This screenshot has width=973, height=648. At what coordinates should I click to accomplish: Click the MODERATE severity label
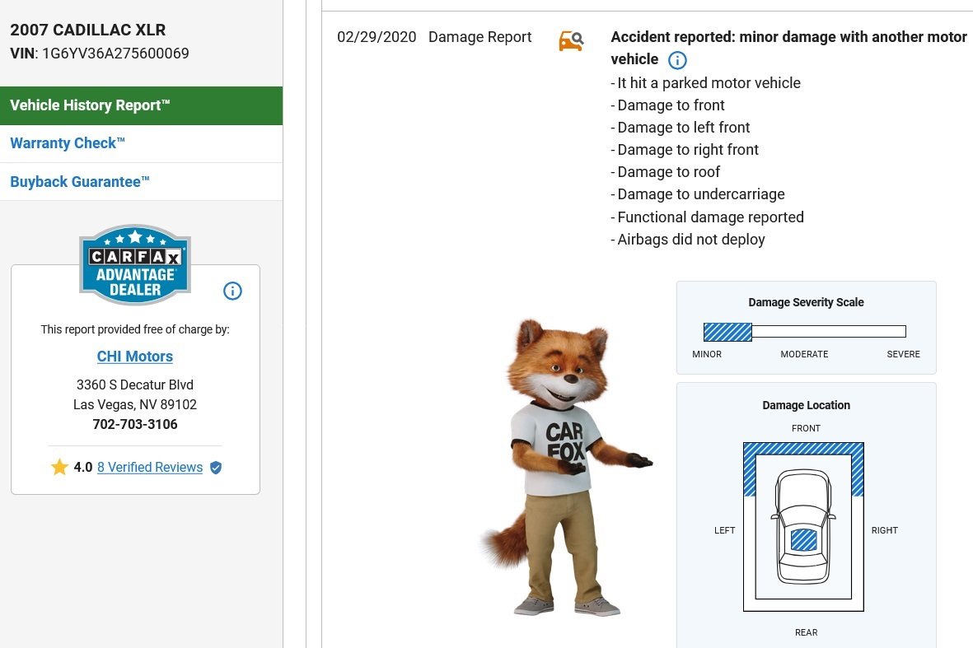[804, 354]
